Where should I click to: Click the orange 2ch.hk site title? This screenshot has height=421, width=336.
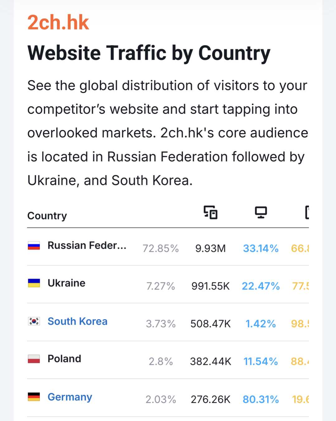58,22
